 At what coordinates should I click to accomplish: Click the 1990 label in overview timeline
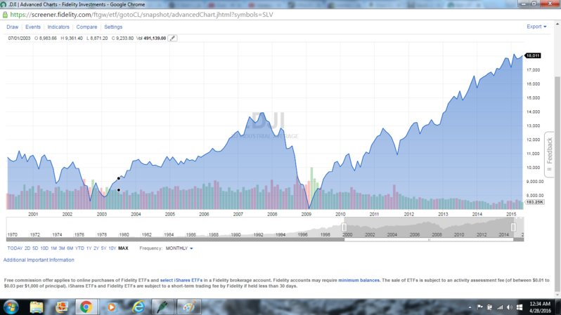pyautogui.click(x=236, y=234)
